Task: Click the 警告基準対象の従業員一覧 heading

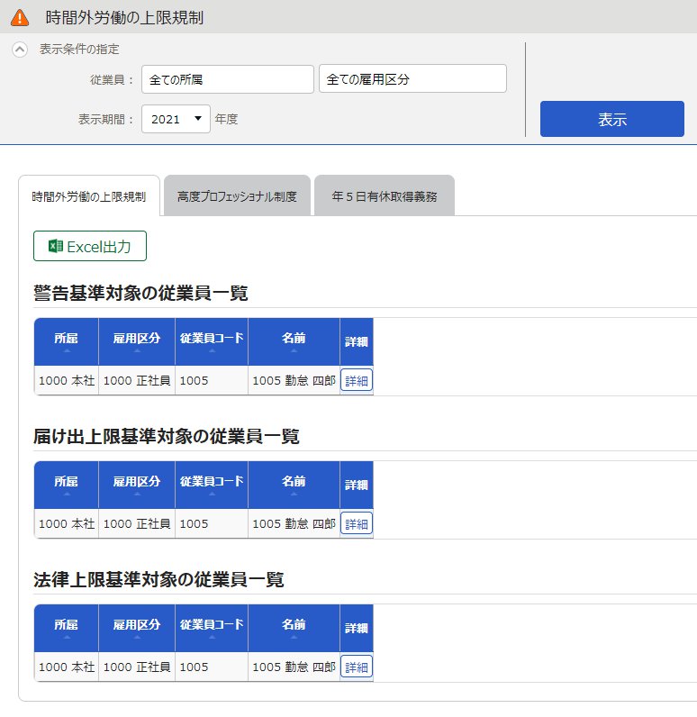Action: click(x=140, y=293)
